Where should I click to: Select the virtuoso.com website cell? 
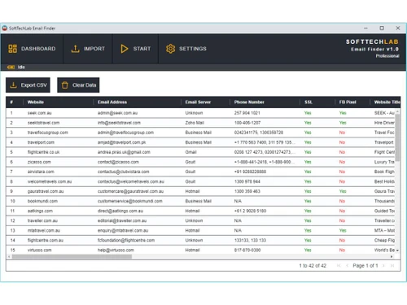pos(39,250)
